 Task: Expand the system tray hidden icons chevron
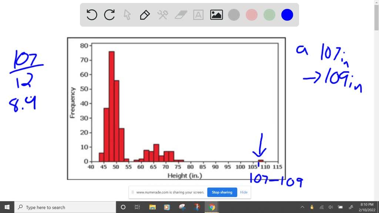[x=302, y=207]
